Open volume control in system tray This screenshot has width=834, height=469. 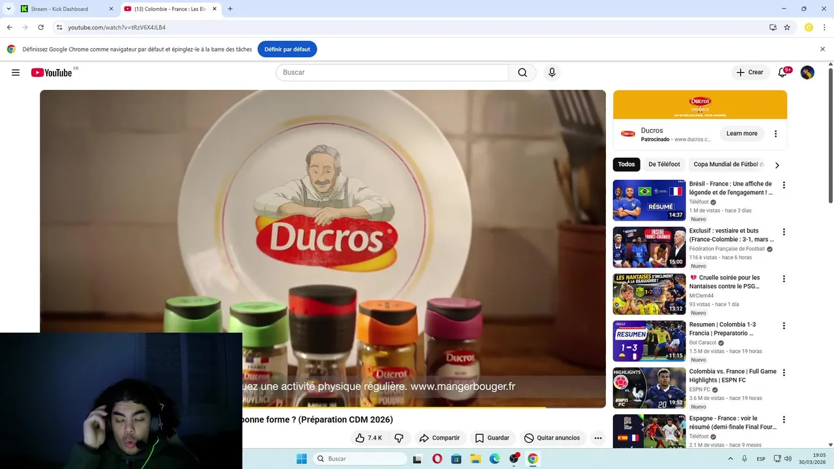[x=788, y=459]
